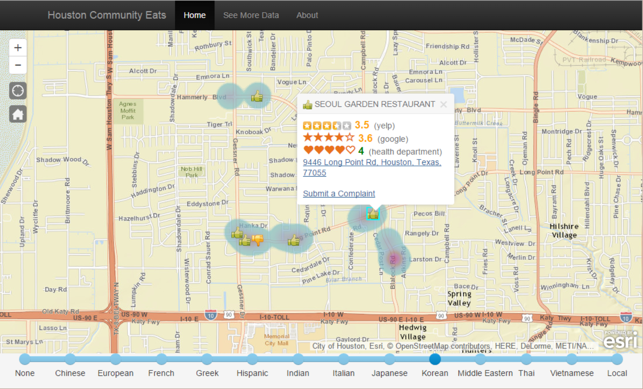The width and height of the screenshot is (643, 389).
Task: Zoom in the map with plus button
Action: click(x=18, y=47)
